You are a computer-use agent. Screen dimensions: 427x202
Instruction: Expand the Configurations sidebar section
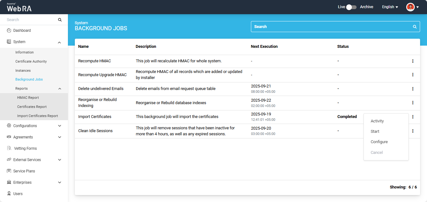coord(60,126)
